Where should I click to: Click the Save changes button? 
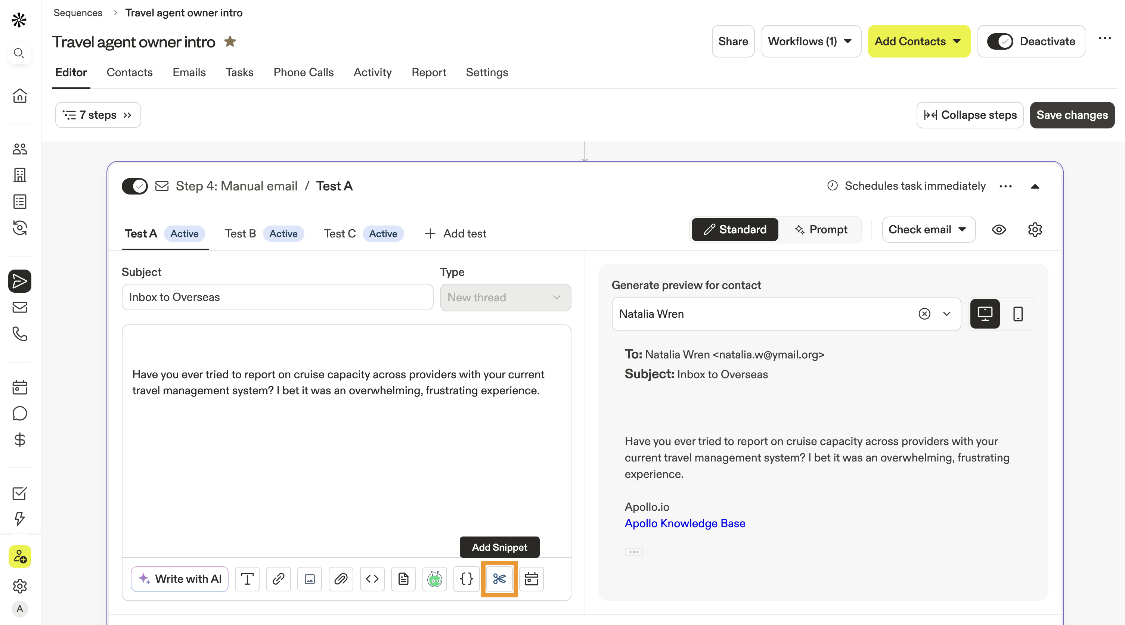(x=1072, y=115)
